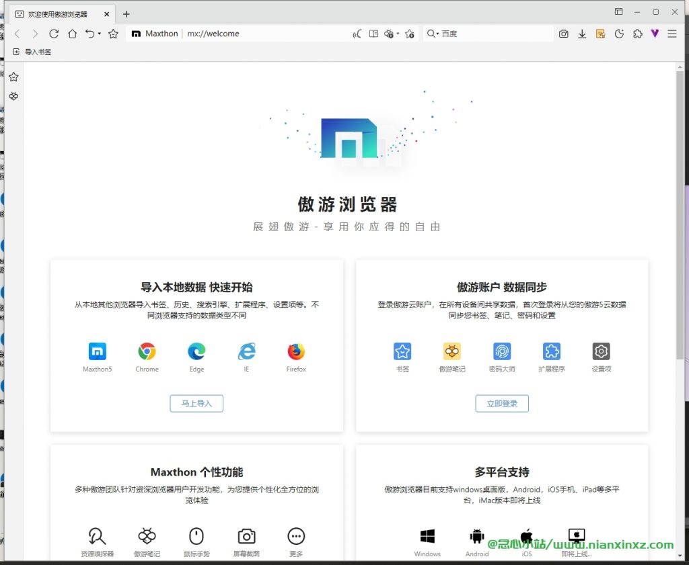Expand the undo closed tab dropdown arrow
The height and width of the screenshot is (565, 689).
pyautogui.click(x=100, y=34)
